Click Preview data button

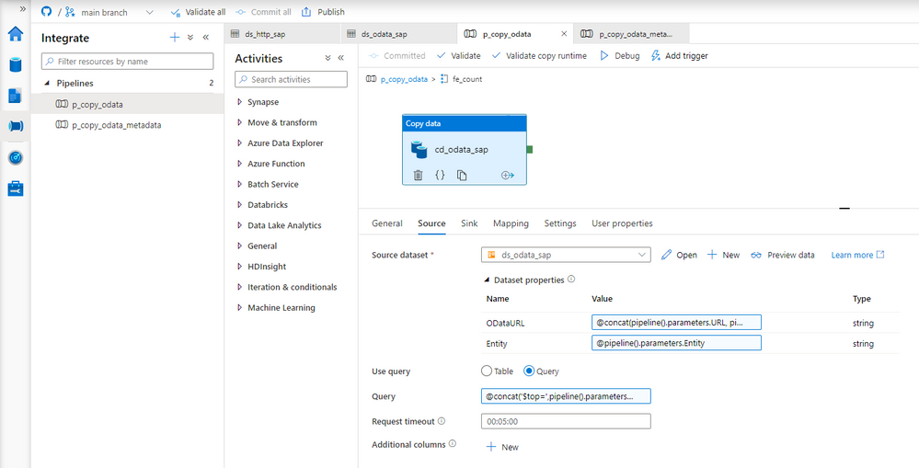pyautogui.click(x=783, y=255)
